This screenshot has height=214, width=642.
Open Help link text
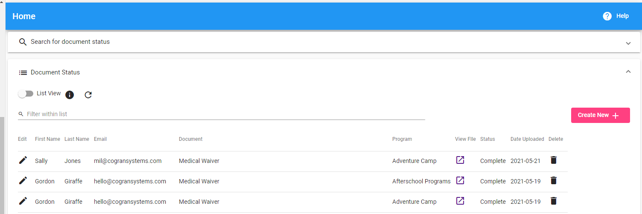click(622, 16)
